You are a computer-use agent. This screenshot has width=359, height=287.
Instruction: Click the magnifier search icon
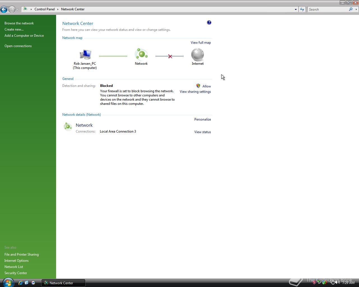[351, 9]
